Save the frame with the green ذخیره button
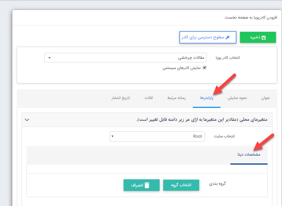 coord(258,37)
